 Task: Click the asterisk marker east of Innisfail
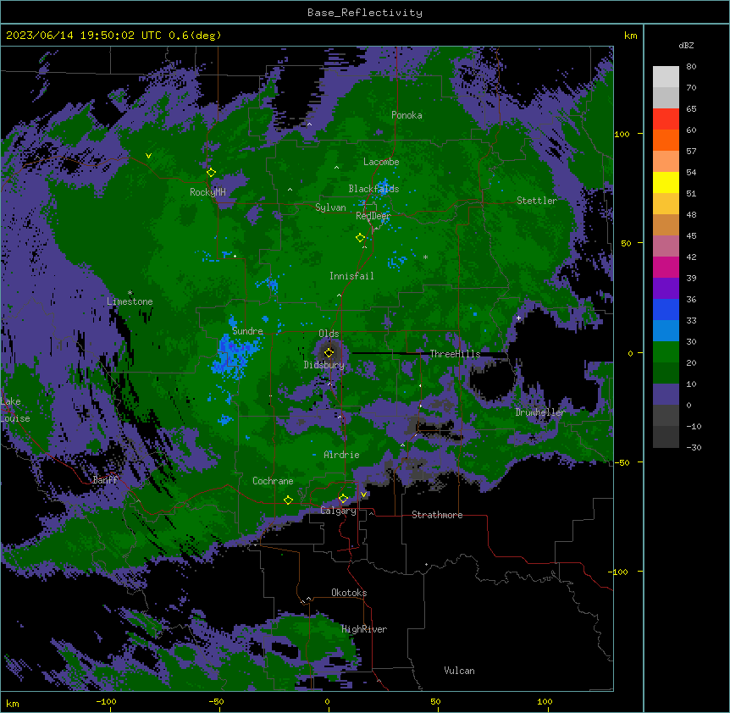point(425,257)
